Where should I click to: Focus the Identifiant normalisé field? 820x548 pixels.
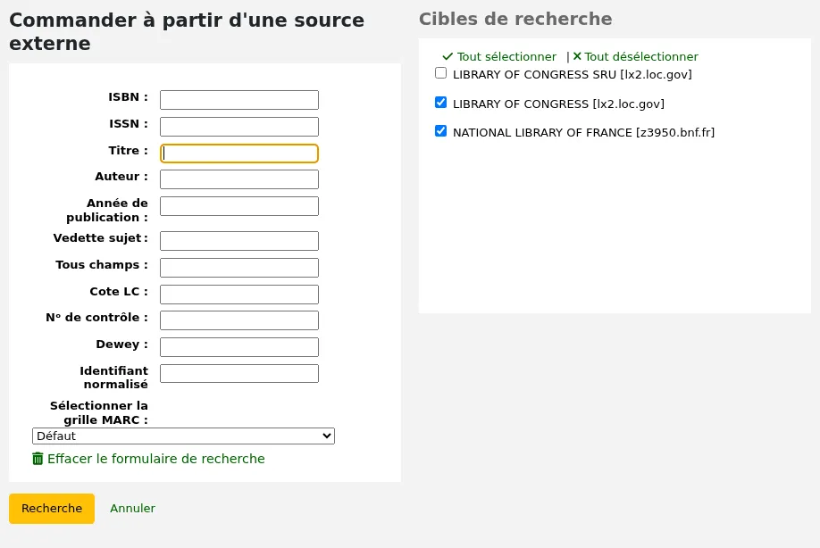(x=239, y=374)
